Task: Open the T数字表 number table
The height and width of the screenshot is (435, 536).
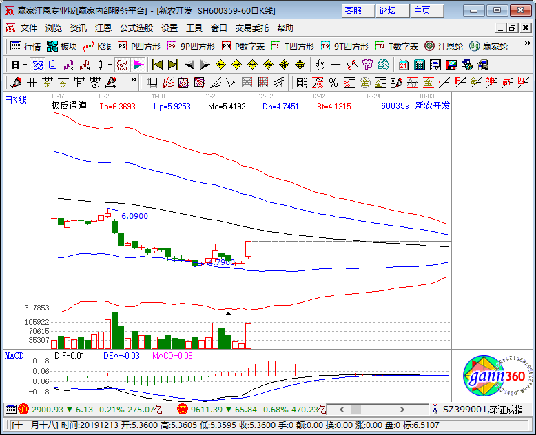Action: coord(397,46)
